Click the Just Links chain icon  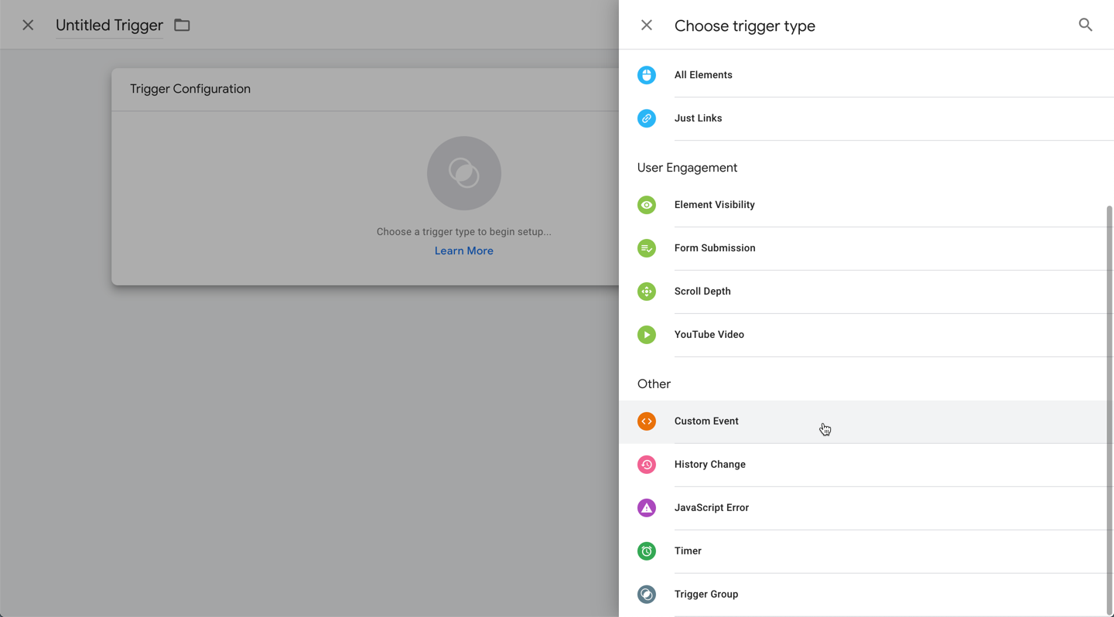click(x=647, y=118)
